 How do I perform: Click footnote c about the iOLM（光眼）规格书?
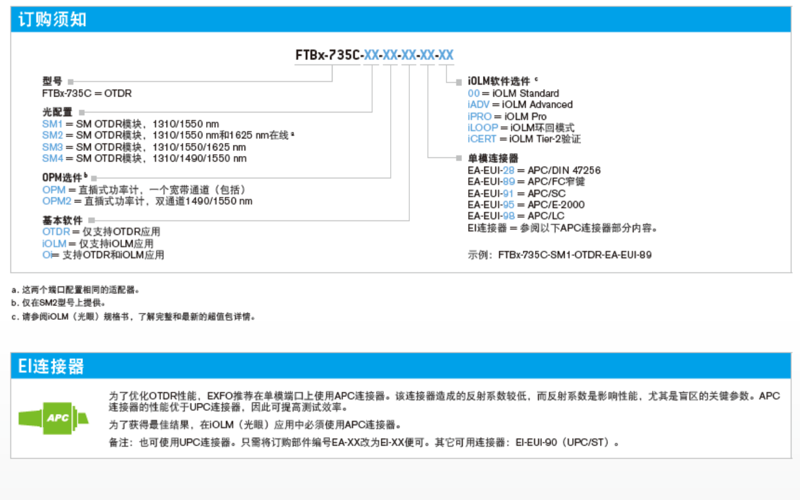coord(133,317)
